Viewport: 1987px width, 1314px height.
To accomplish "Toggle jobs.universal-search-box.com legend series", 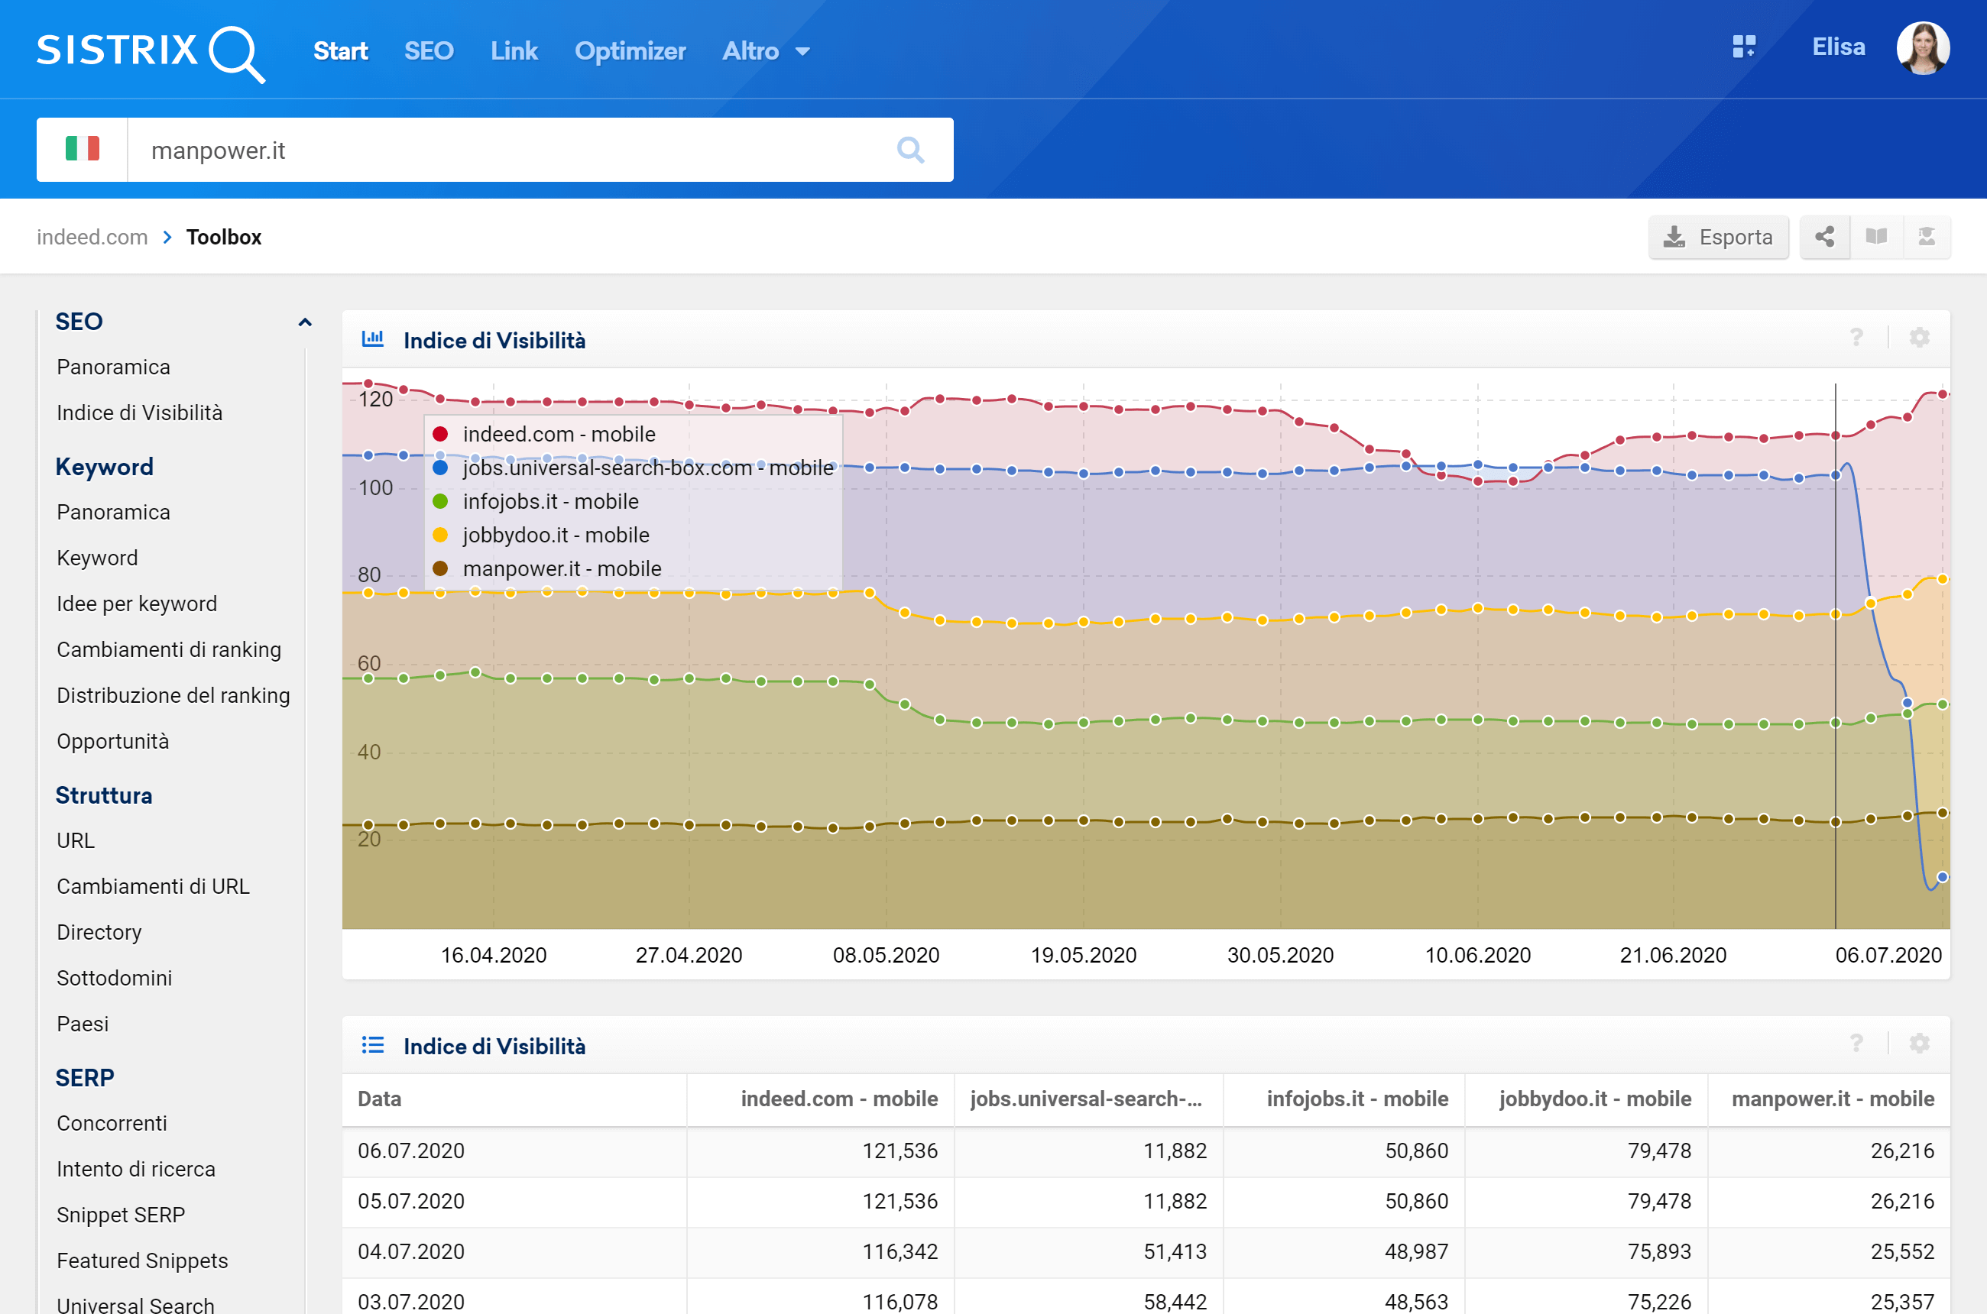I will tap(633, 468).
